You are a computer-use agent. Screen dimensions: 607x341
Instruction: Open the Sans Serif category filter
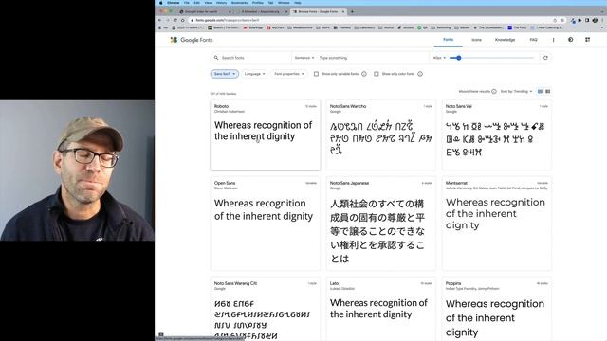[225, 74]
